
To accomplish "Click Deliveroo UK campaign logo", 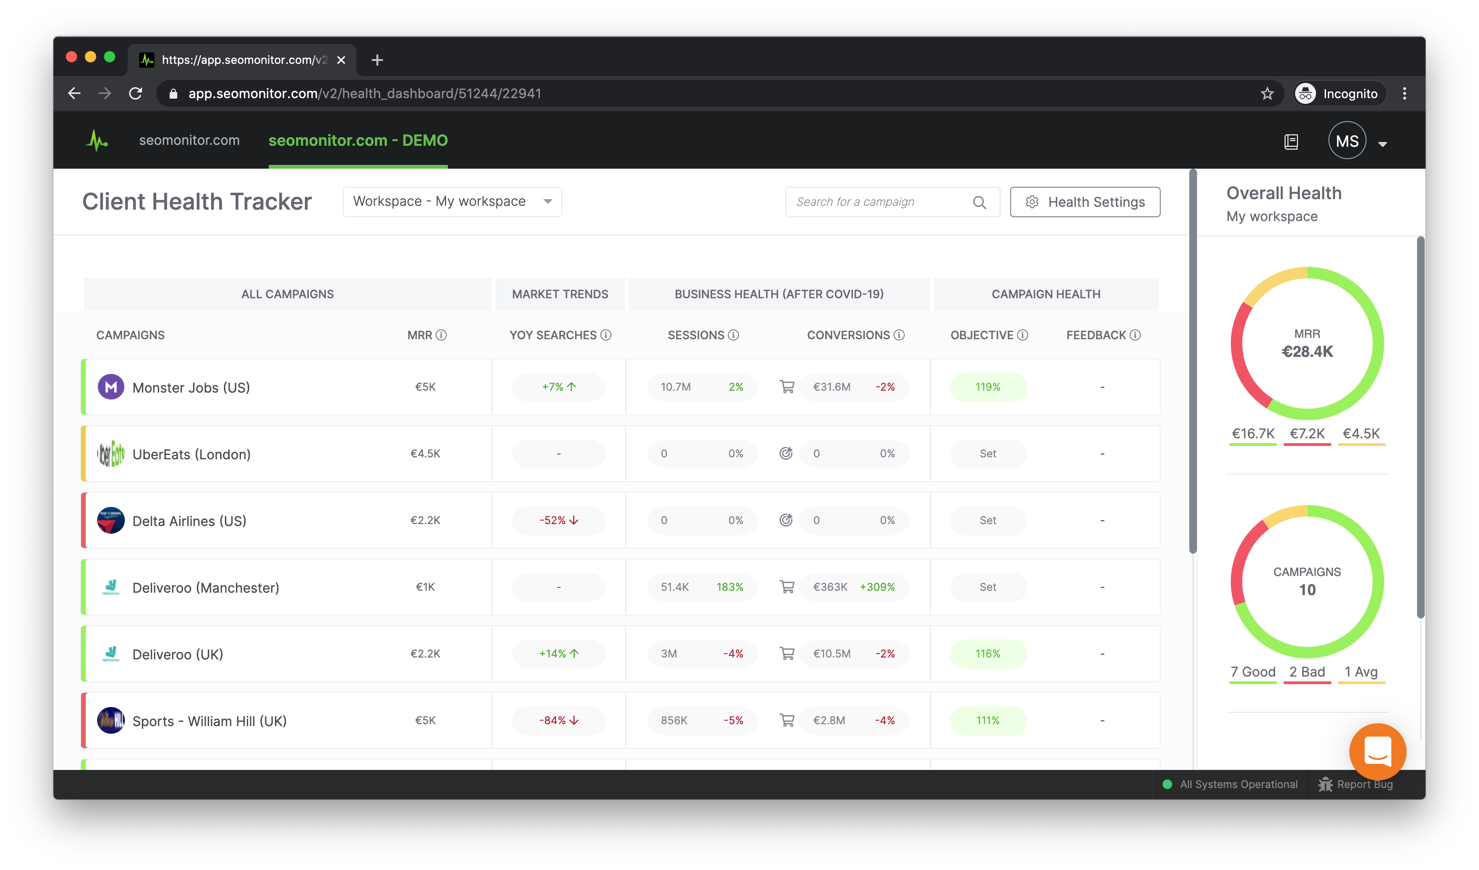I will 111,654.
